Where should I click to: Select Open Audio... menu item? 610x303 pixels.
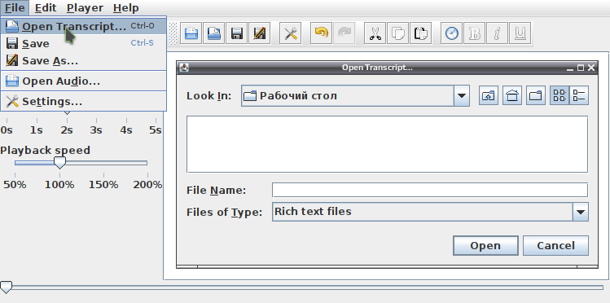click(83, 81)
